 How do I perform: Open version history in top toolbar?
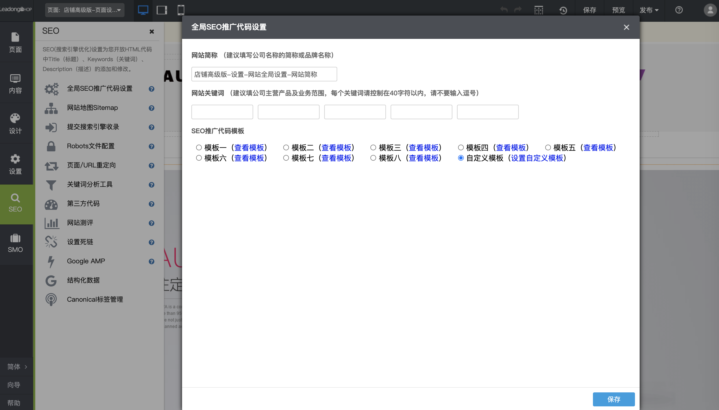(563, 10)
